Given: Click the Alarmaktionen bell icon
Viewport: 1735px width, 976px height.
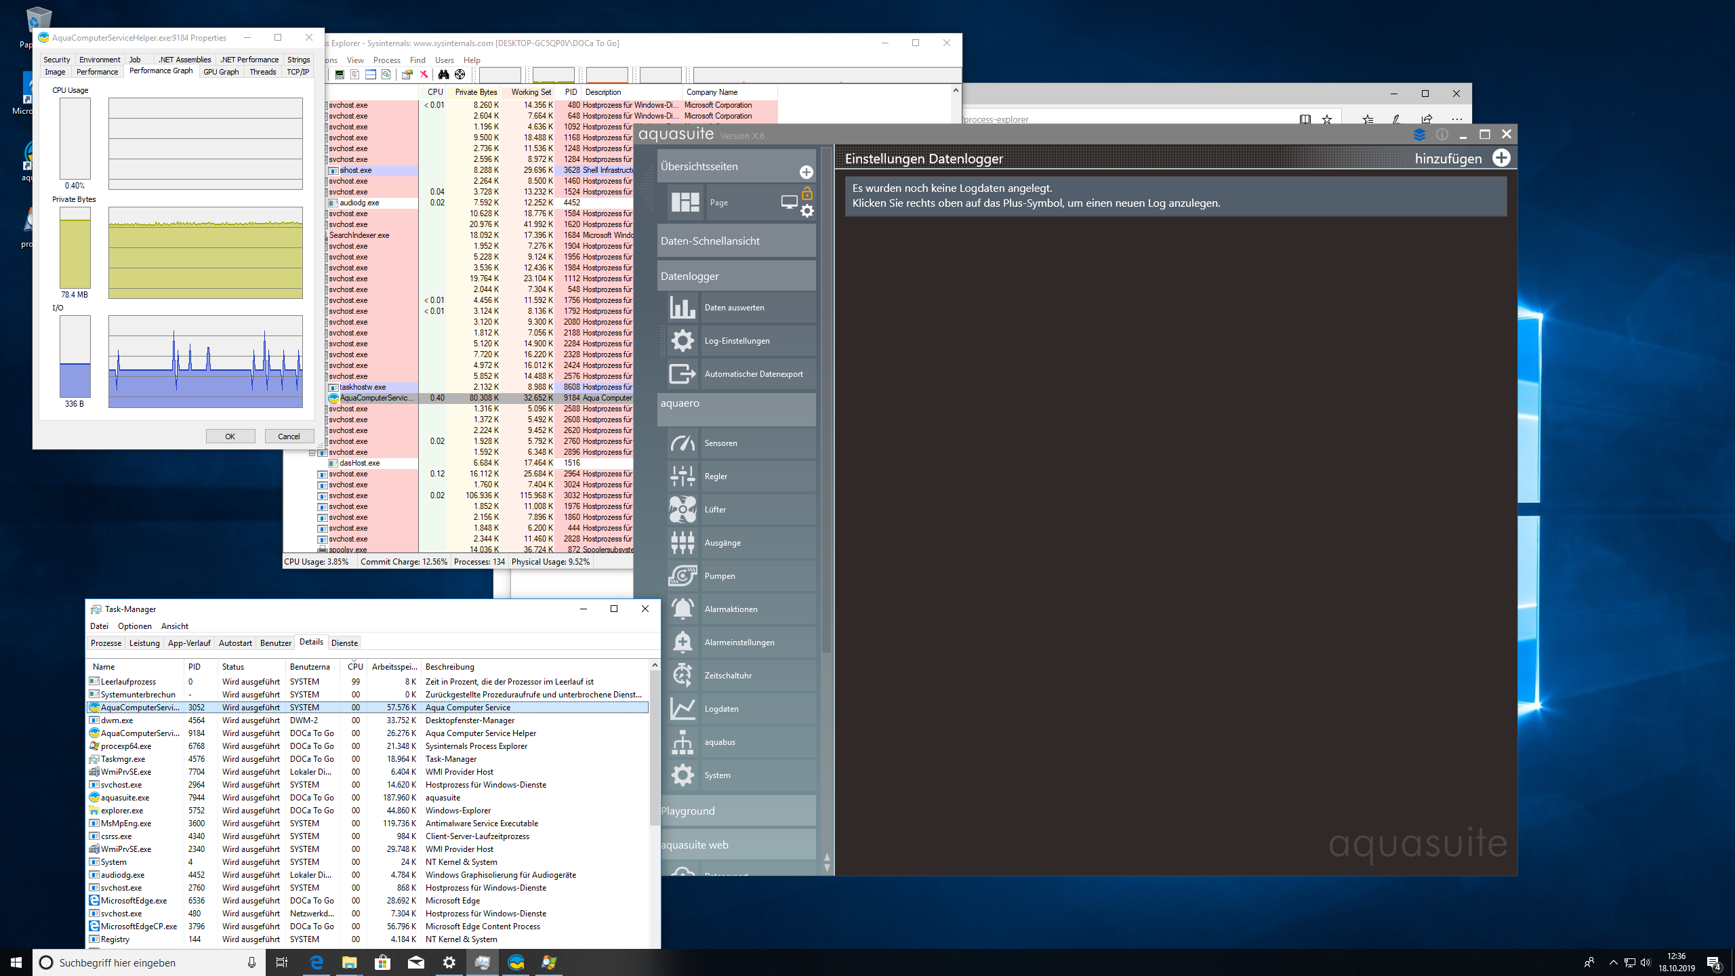Looking at the screenshot, I should click(x=682, y=609).
